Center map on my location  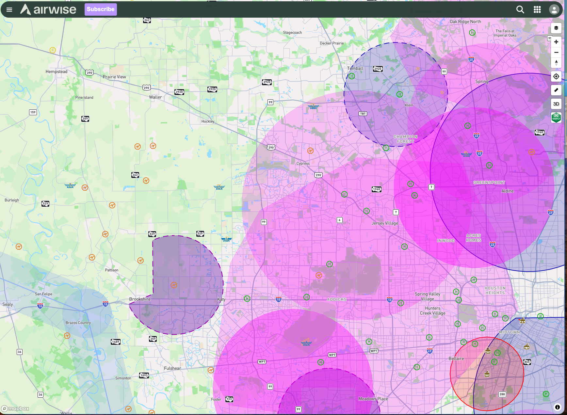pos(556,76)
